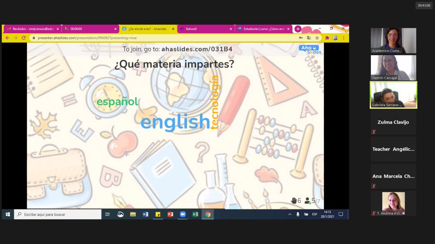Click the microphone tray icon
The image size is (435, 244).
[298, 214]
